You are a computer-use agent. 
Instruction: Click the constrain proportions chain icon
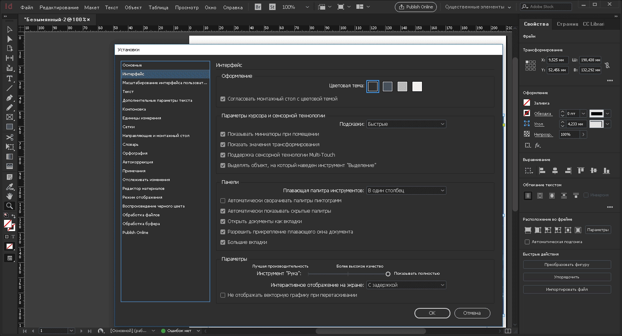[x=607, y=65]
